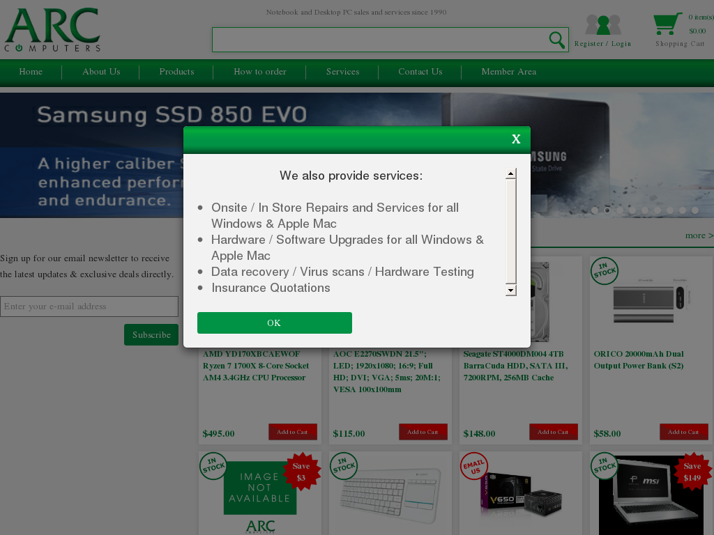Click the In Stock badge on ORICO power bank
This screenshot has width=714, height=535.
click(x=605, y=271)
